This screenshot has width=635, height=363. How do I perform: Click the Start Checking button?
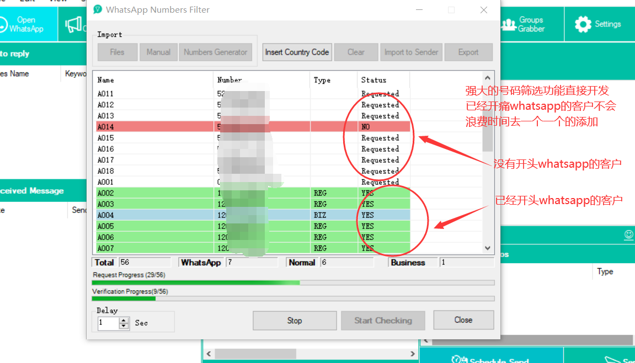coord(383,321)
